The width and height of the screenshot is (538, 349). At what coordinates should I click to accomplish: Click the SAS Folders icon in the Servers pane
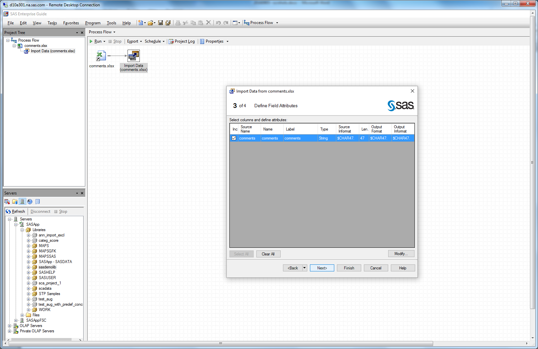(x=15, y=201)
